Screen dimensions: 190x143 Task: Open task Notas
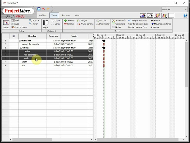116,27
